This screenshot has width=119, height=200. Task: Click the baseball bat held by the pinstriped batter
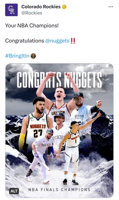[x=44, y=164]
